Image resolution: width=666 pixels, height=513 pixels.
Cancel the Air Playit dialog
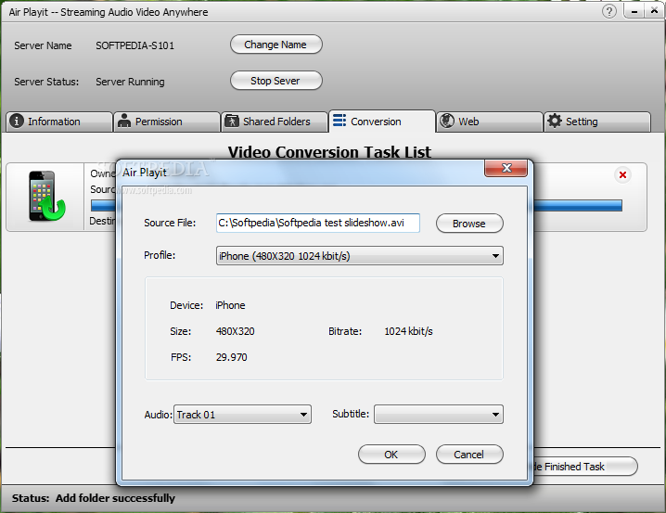469,455
